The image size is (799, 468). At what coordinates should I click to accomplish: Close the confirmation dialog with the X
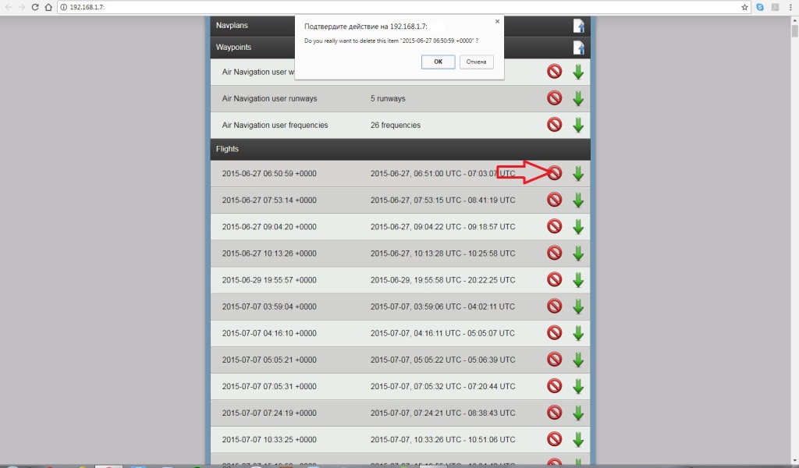tap(498, 22)
